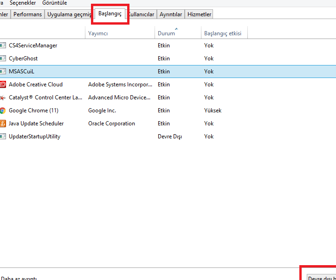This screenshot has height=280, width=336.
Task: Click Yok impact in MSASCuiL row
Action: [x=209, y=72]
